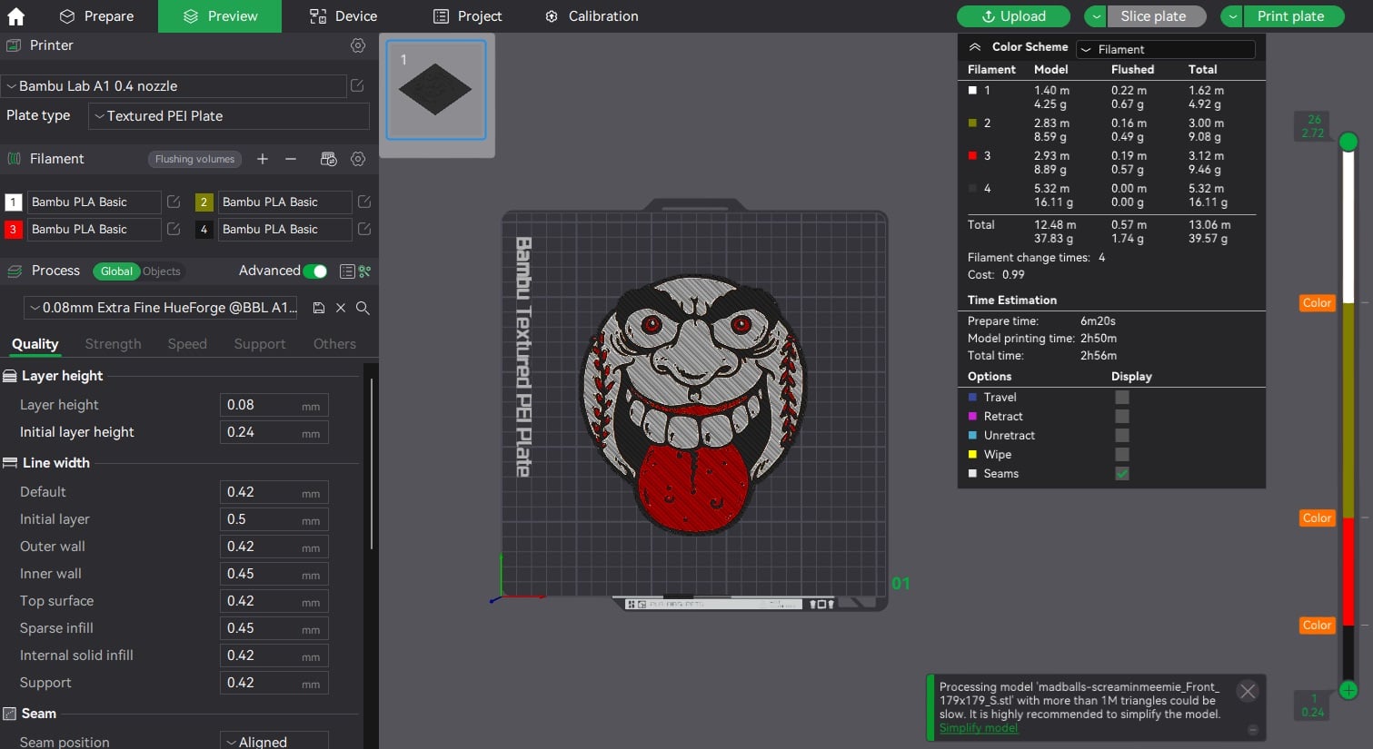Search process settings magnifier icon
Image resolution: width=1373 pixels, height=749 pixels.
[363, 308]
